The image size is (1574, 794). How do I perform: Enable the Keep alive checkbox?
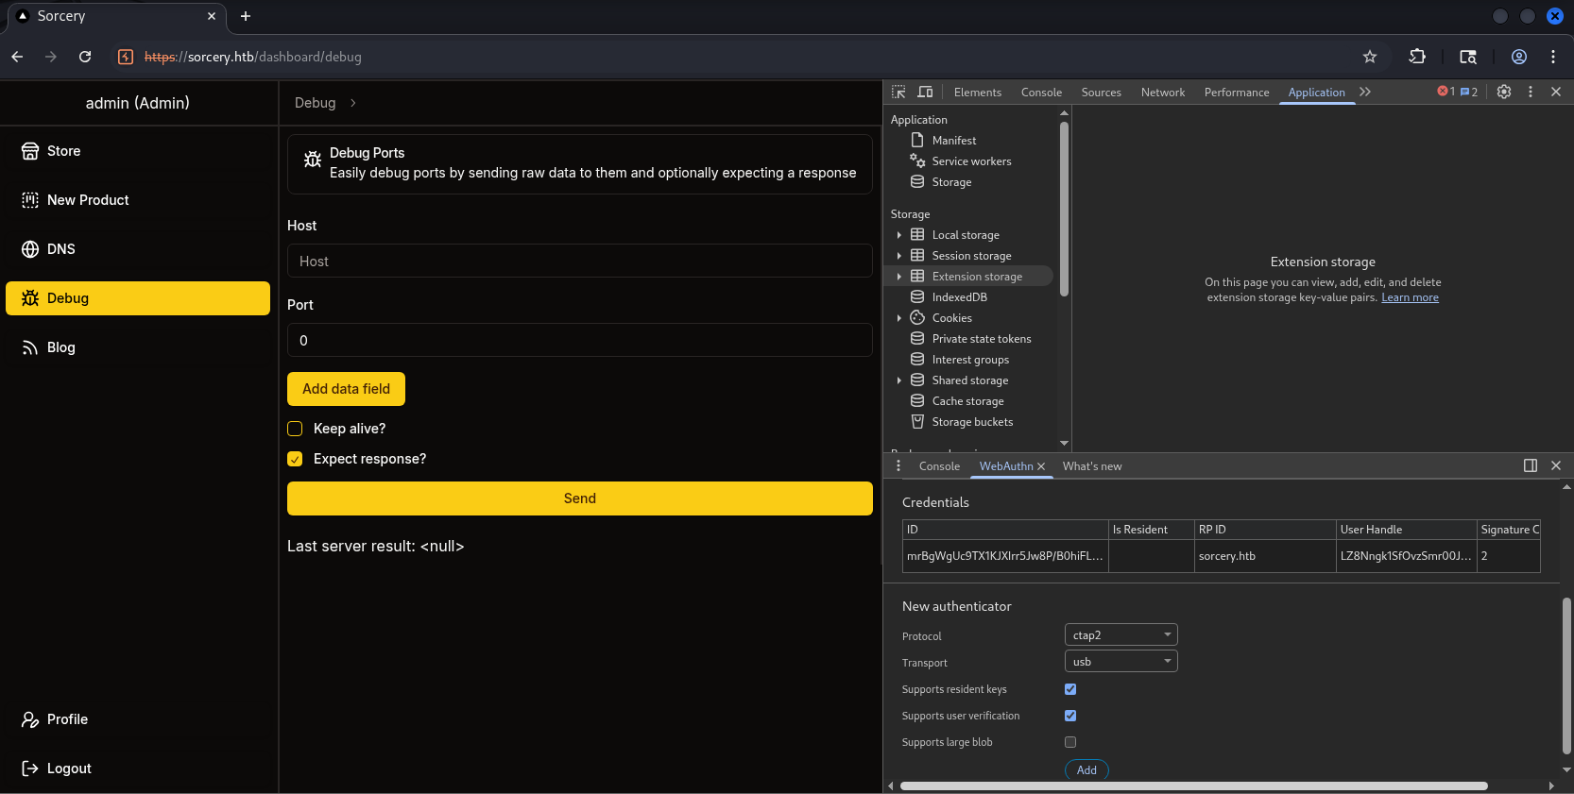[x=295, y=429]
